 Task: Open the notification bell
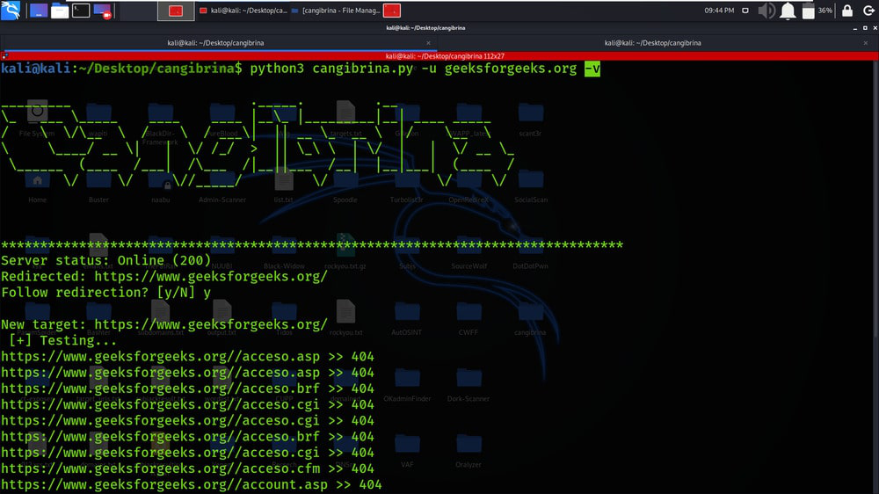pos(788,11)
